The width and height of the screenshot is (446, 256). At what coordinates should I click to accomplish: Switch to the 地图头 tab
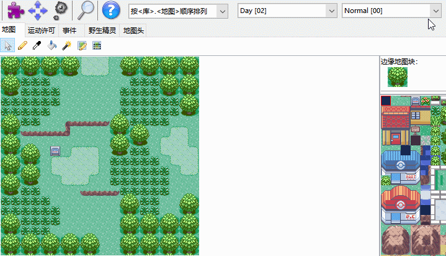tap(133, 30)
